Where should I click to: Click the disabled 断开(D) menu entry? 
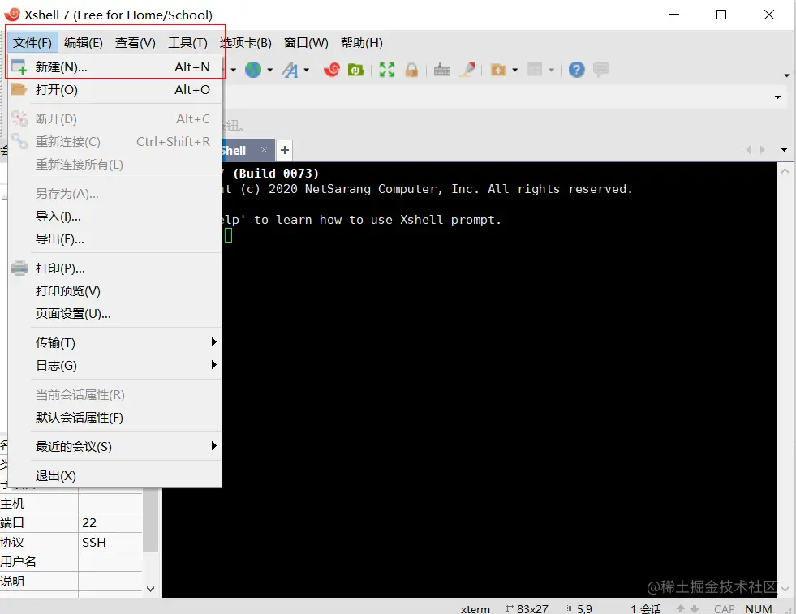[115, 118]
